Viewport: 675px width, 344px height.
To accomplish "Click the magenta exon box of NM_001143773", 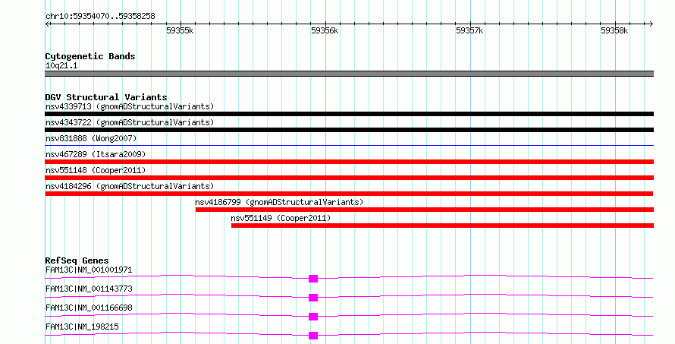I will tap(313, 298).
